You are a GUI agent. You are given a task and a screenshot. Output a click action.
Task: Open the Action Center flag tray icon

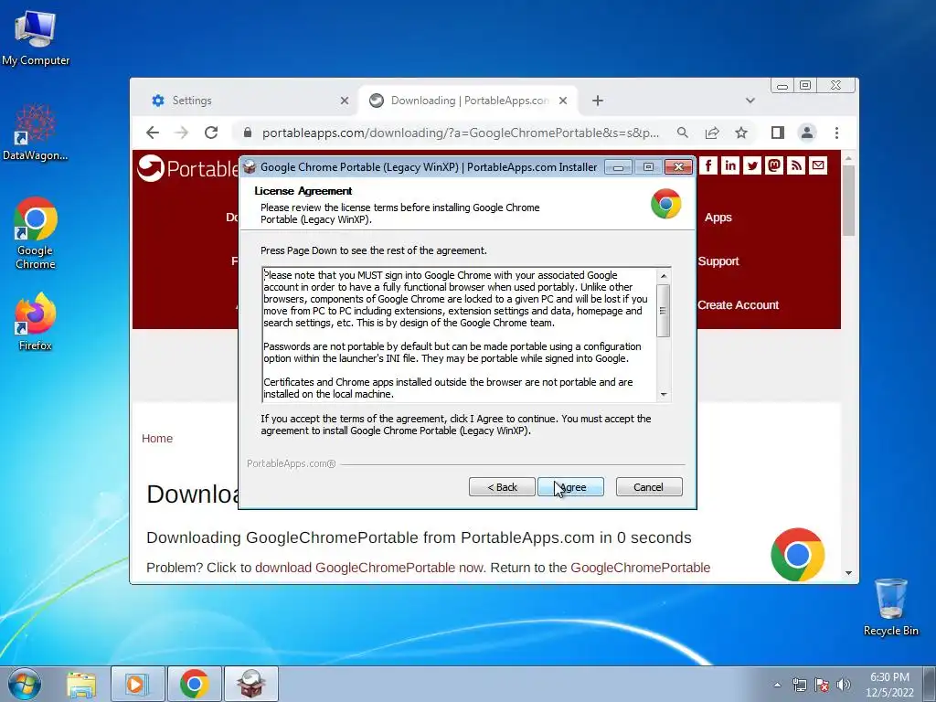[x=822, y=685]
